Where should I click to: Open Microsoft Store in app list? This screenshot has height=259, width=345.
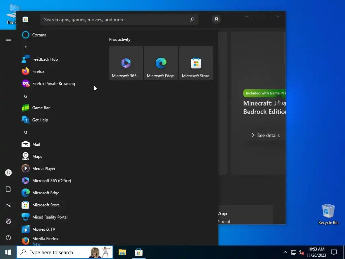point(59,205)
